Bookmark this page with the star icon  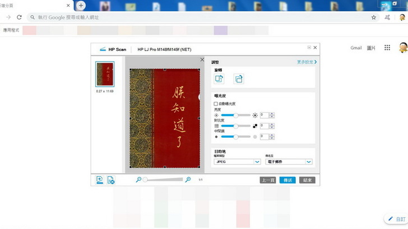[374, 17]
